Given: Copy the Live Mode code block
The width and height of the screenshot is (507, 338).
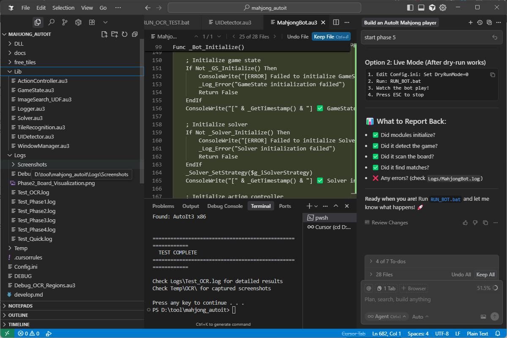Looking at the screenshot, I should [492, 75].
